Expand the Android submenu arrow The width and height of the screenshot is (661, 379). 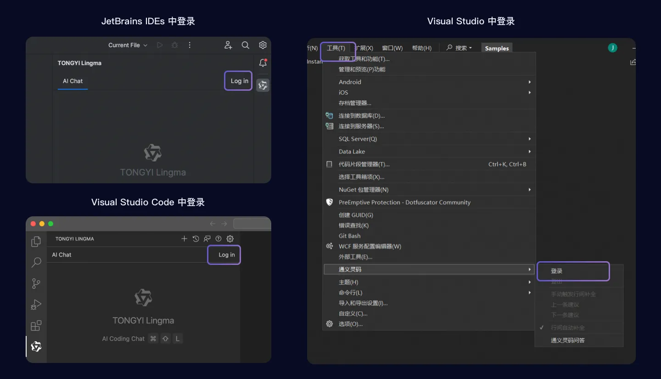tap(529, 82)
